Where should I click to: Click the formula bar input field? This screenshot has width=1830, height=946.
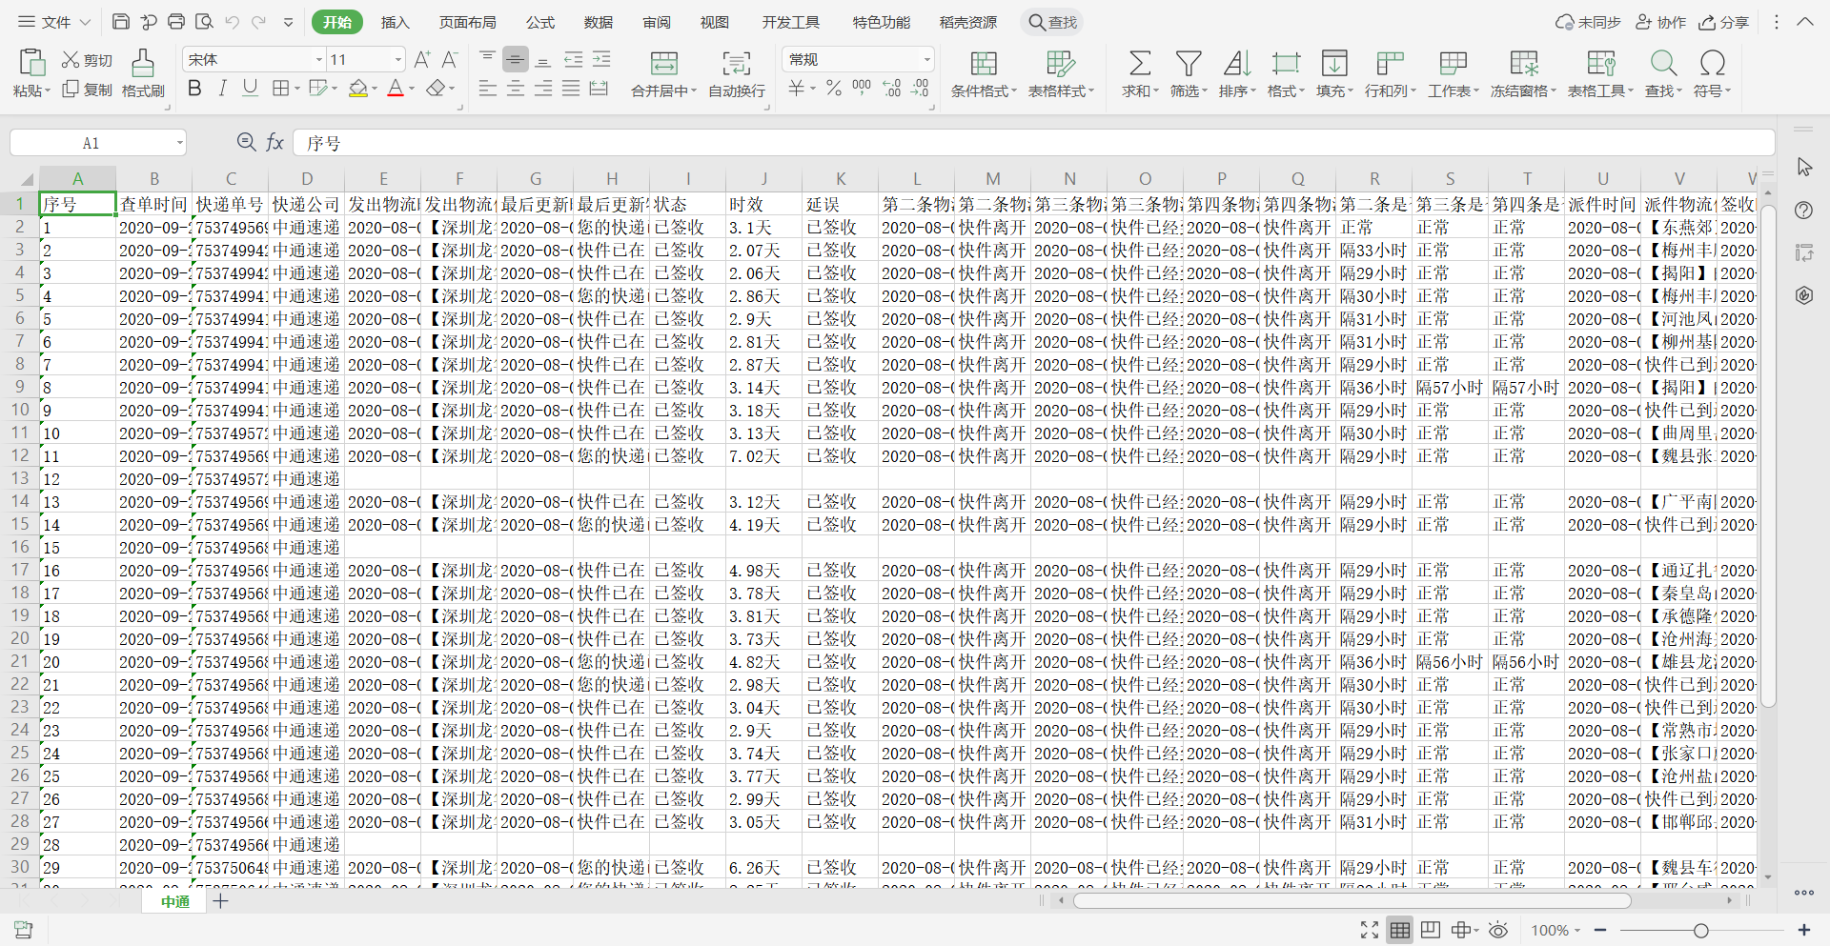point(1029,143)
